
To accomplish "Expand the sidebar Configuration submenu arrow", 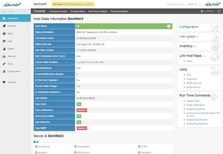I will pyautogui.click(x=28, y=71).
